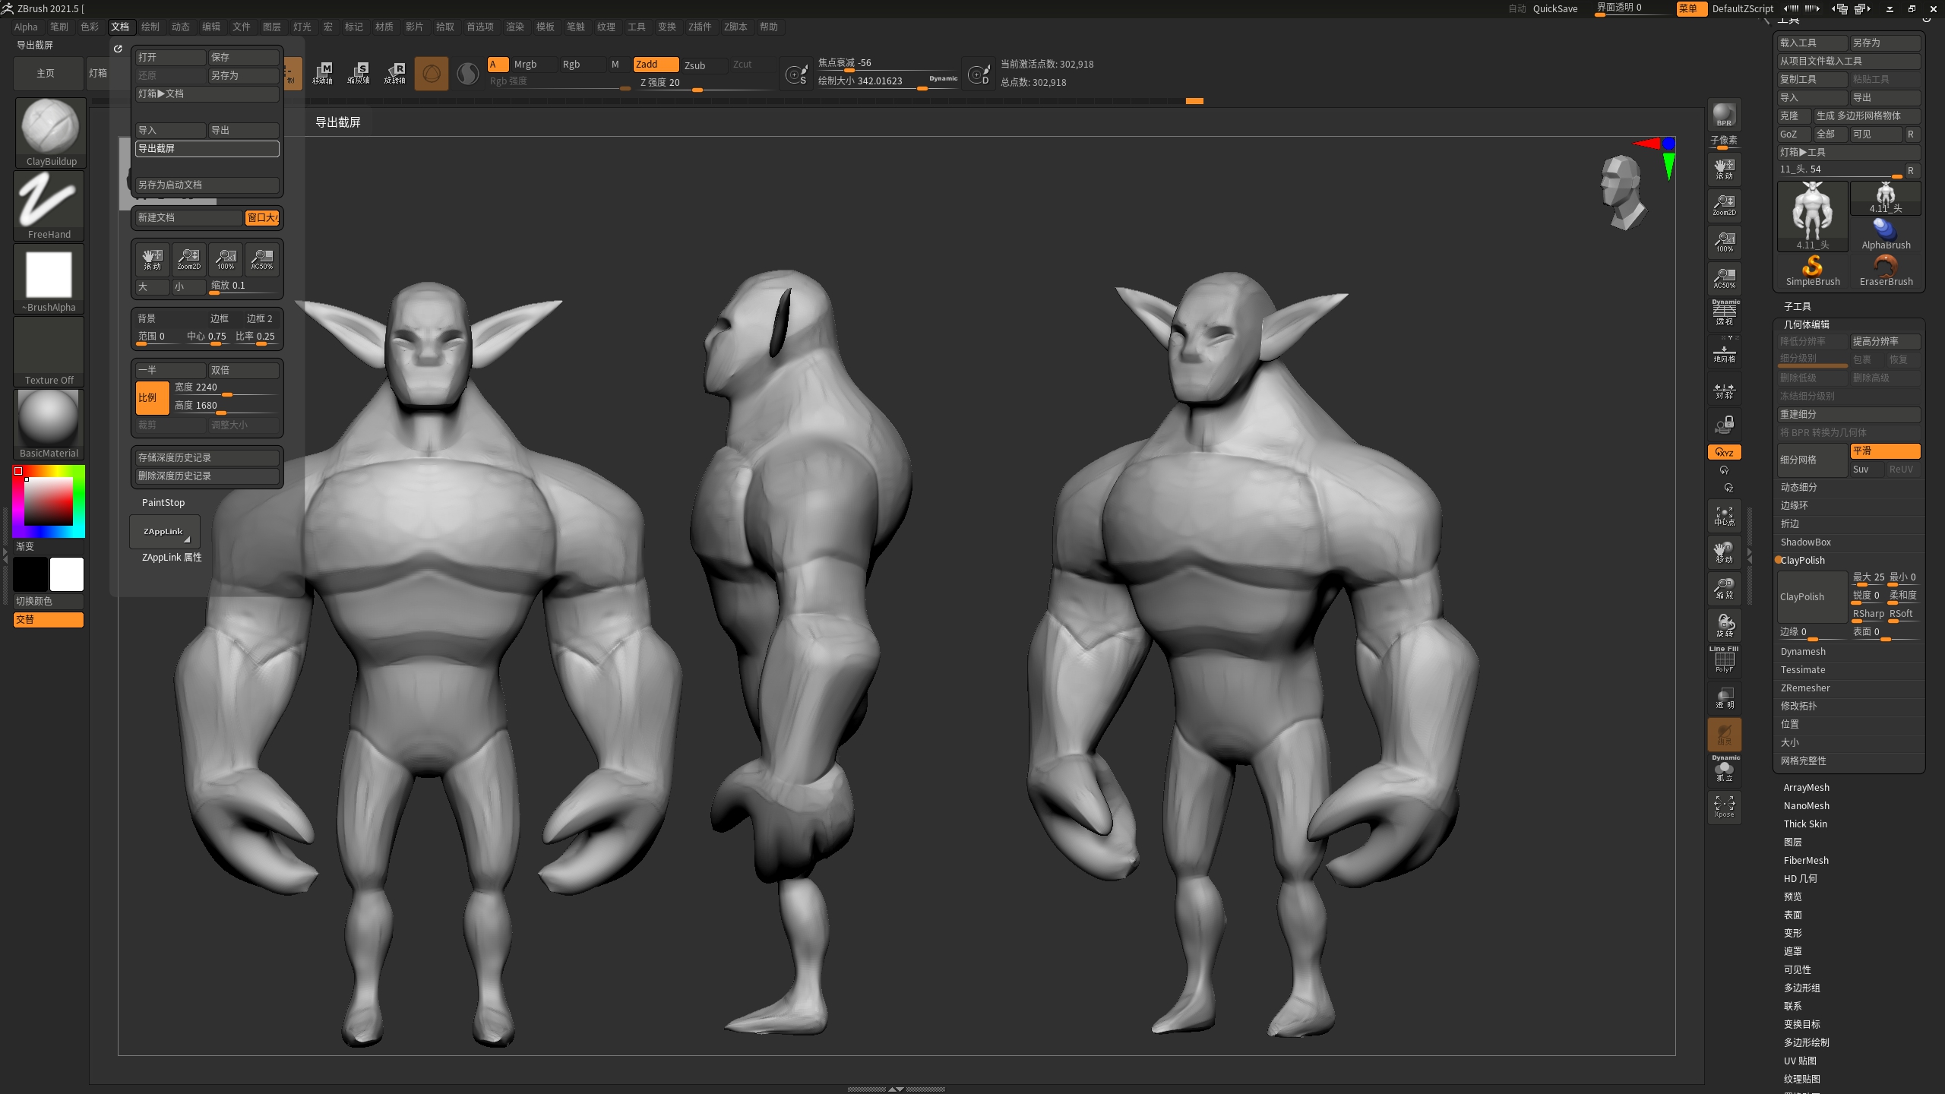Click the 存储深度历史记录 button
1945x1094 pixels.
[x=207, y=458]
